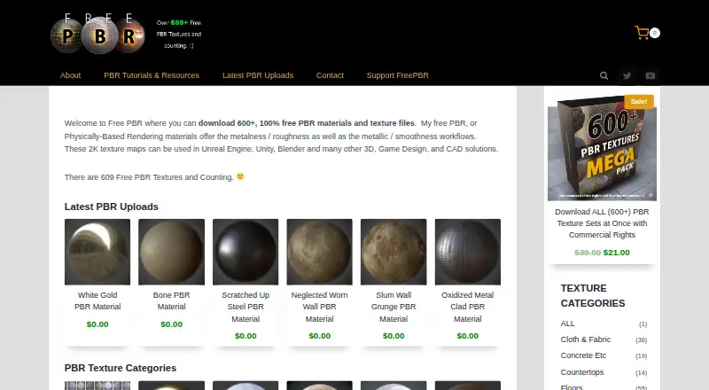
Task: Open the About menu item
Action: click(x=70, y=75)
